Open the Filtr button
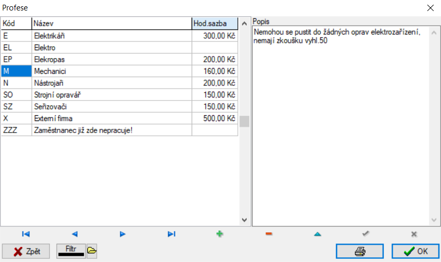This screenshot has height=262, width=441. pos(71,250)
